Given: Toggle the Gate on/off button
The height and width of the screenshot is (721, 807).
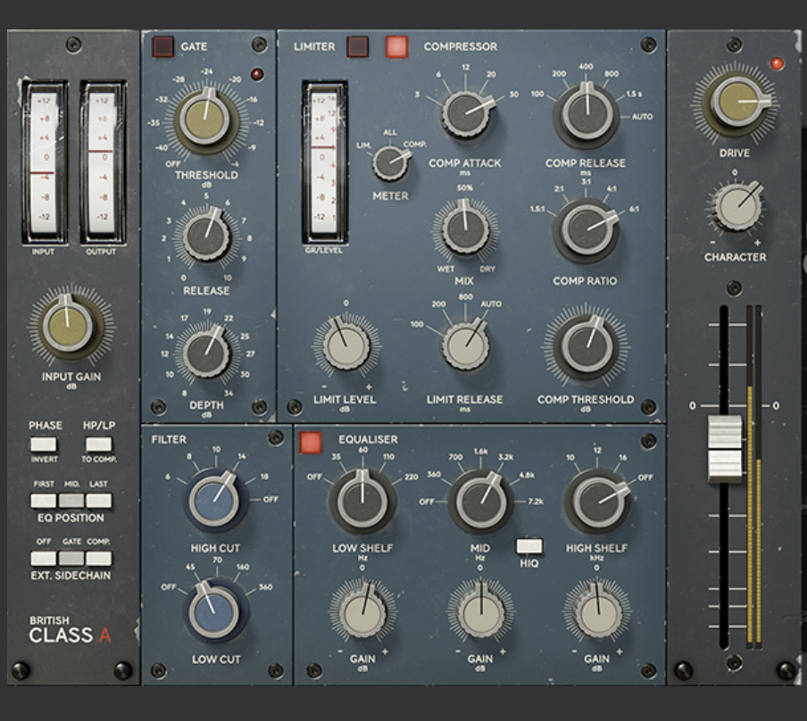Looking at the screenshot, I should 162,46.
